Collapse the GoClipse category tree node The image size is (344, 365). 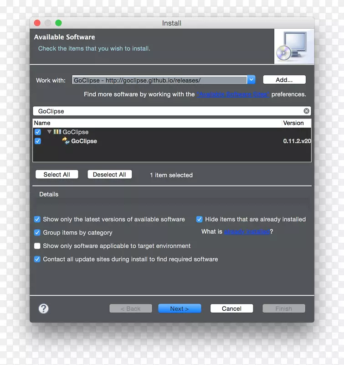click(x=49, y=132)
